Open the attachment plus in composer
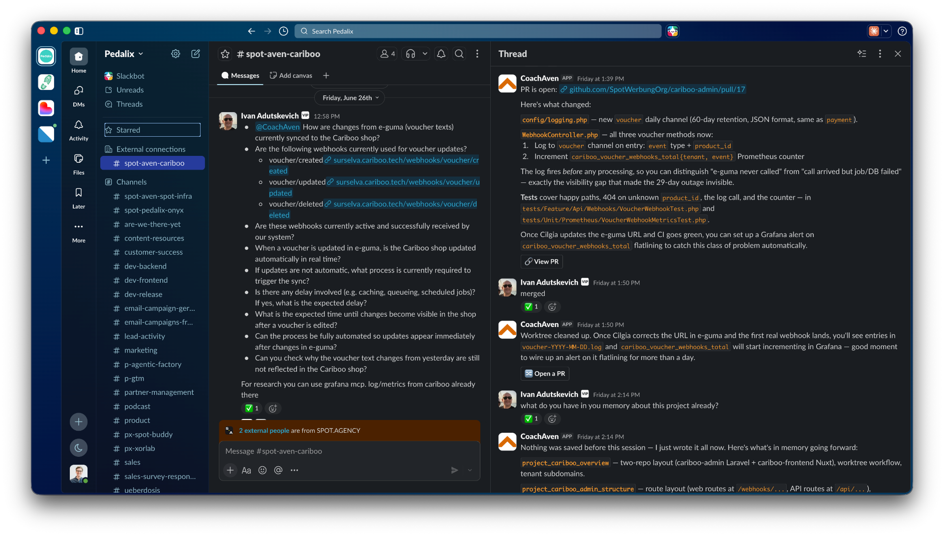The height and width of the screenshot is (536, 944). [230, 471]
